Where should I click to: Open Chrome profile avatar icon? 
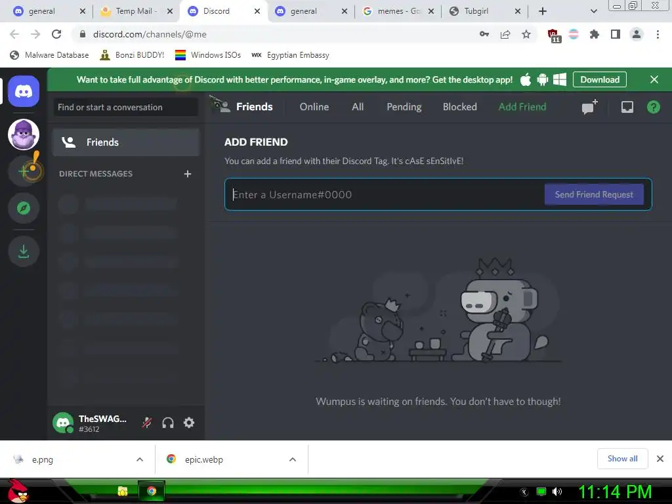tap(637, 34)
